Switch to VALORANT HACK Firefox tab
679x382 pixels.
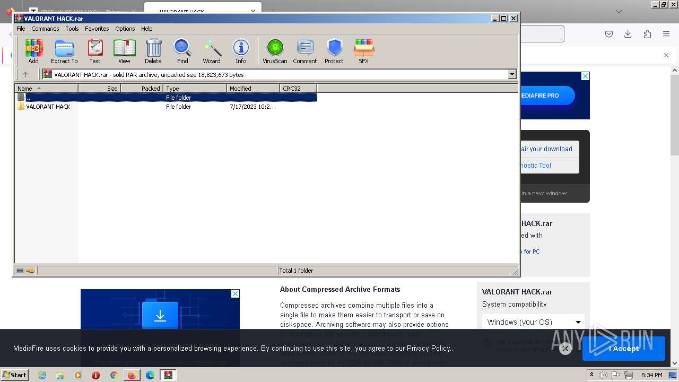(x=202, y=11)
